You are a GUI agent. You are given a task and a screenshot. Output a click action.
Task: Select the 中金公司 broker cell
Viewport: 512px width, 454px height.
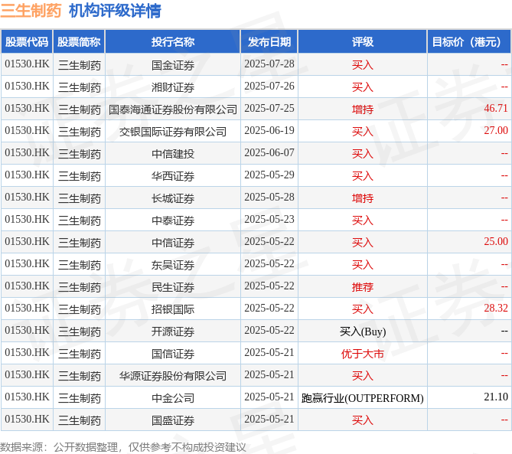point(173,398)
